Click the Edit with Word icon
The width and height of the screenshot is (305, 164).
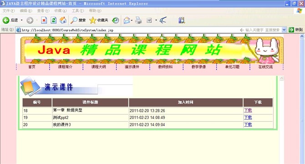pyautogui.click(x=149, y=20)
